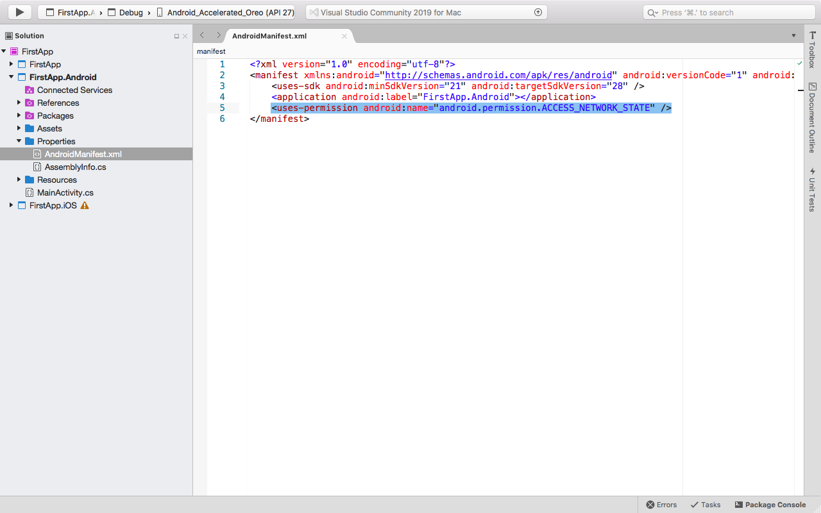Viewport: 821px width, 513px height.
Task: Click the AndroidManifest.xml file icon in tree
Action: click(37, 154)
